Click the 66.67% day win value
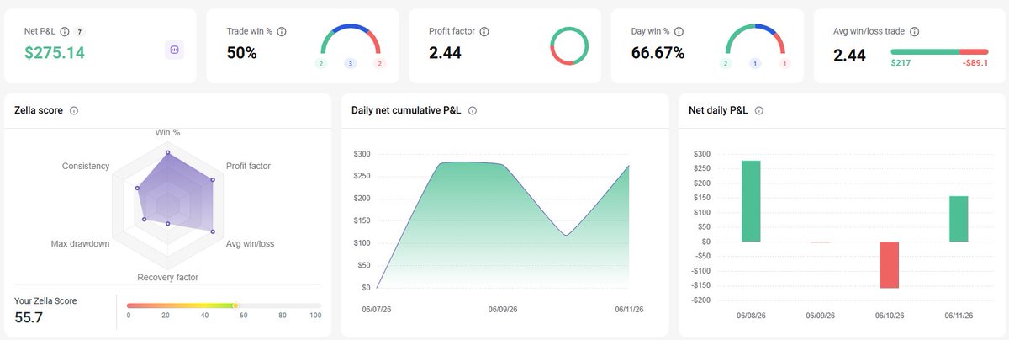 (658, 53)
